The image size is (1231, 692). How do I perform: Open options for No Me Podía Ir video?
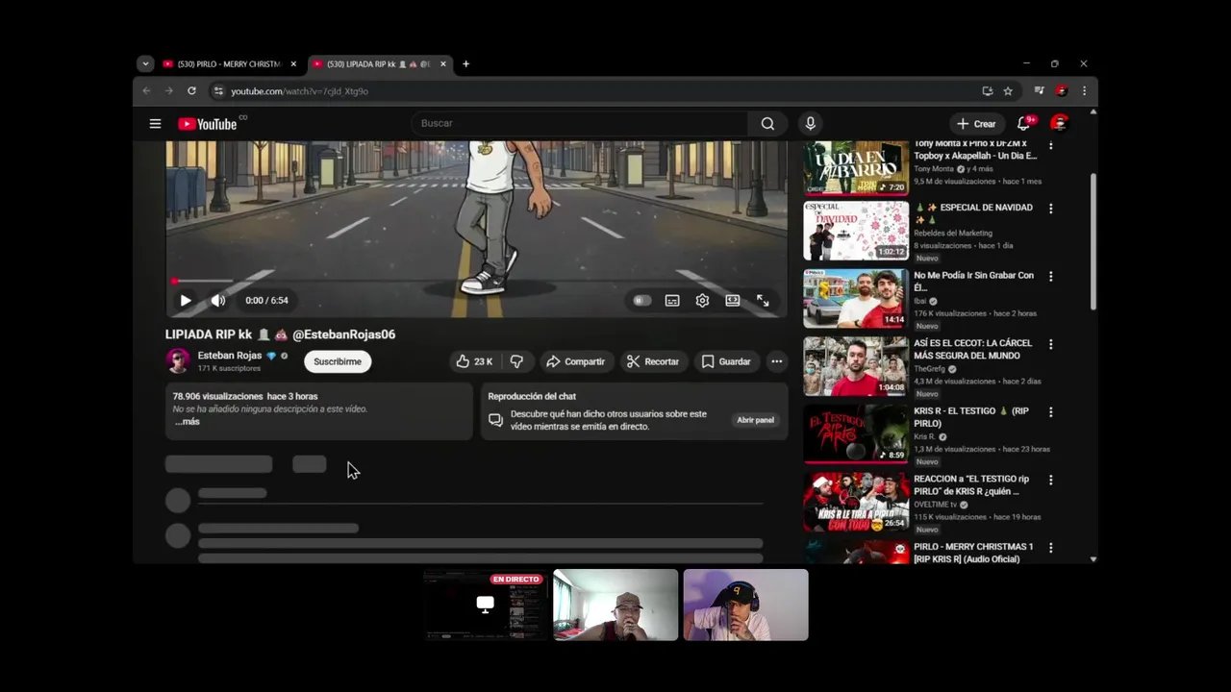(1050, 276)
